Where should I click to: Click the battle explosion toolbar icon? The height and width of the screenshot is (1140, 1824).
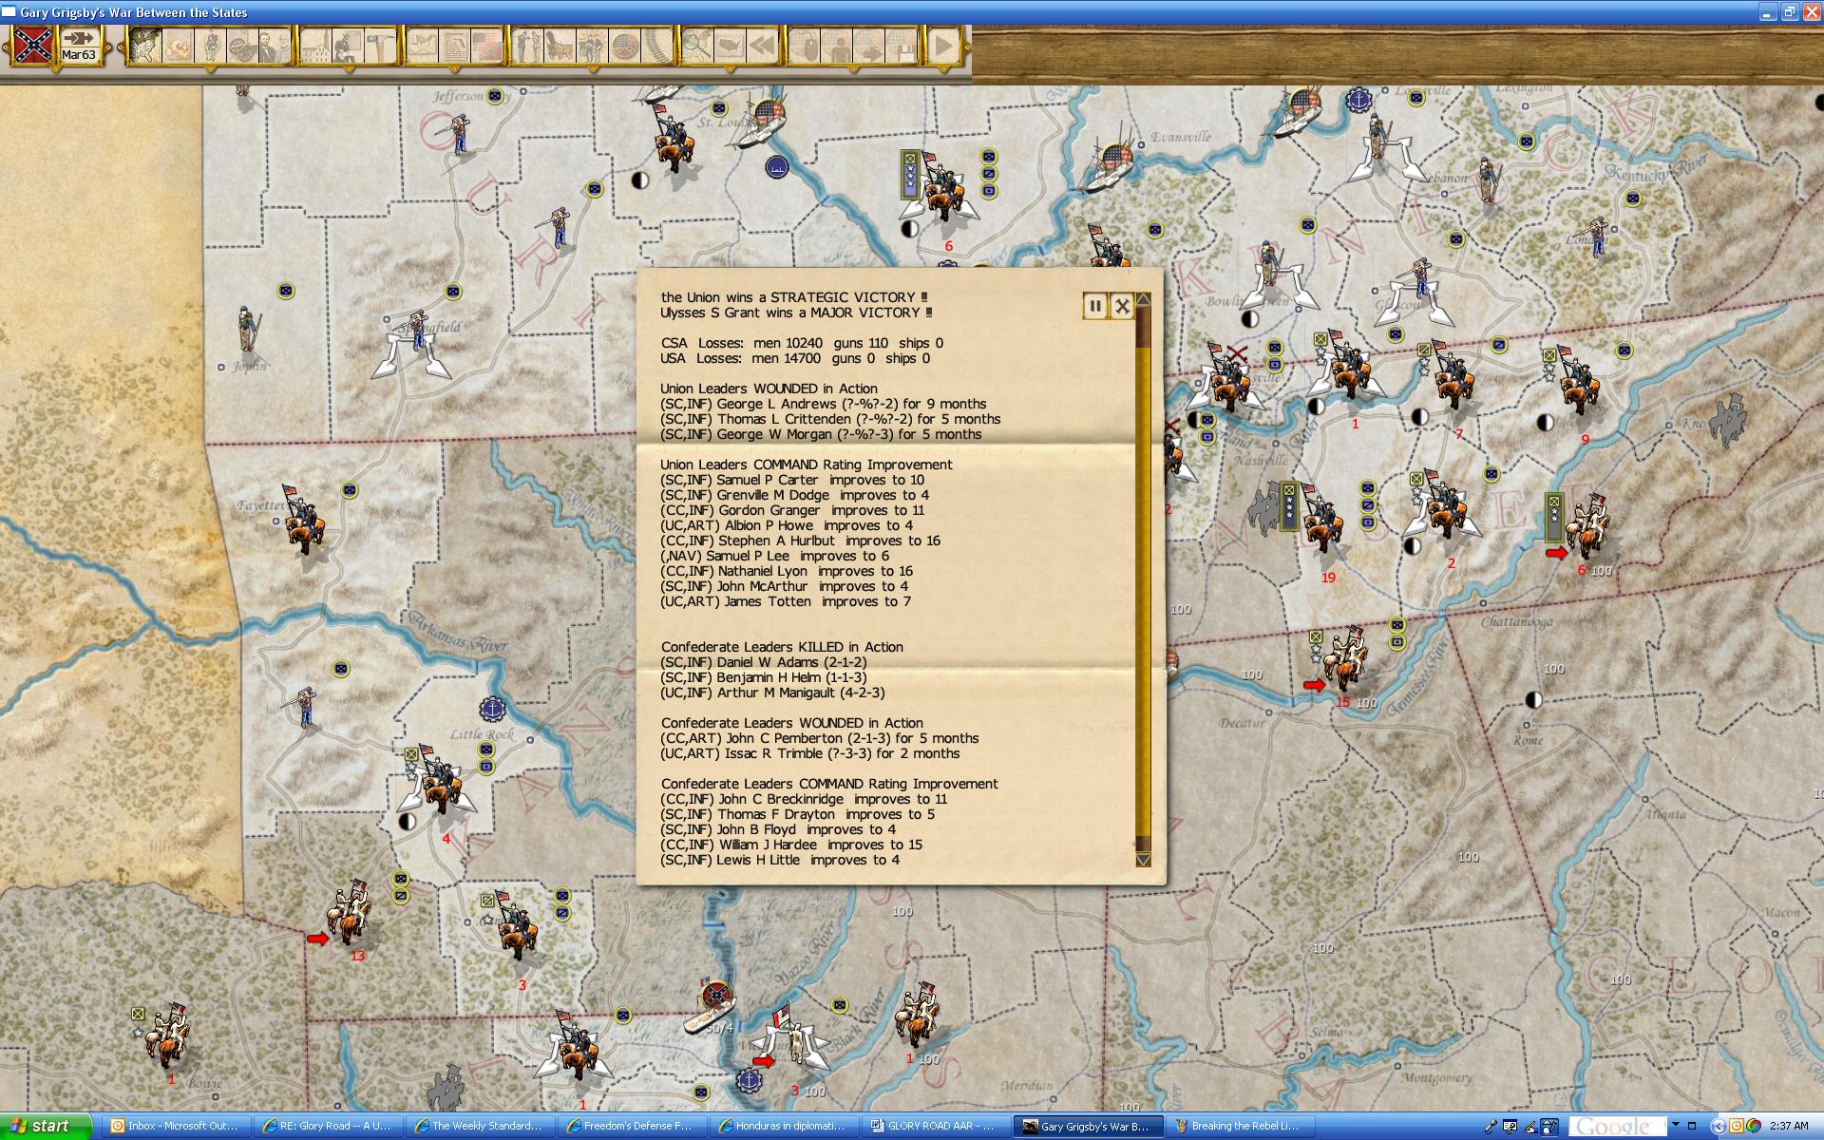178,46
